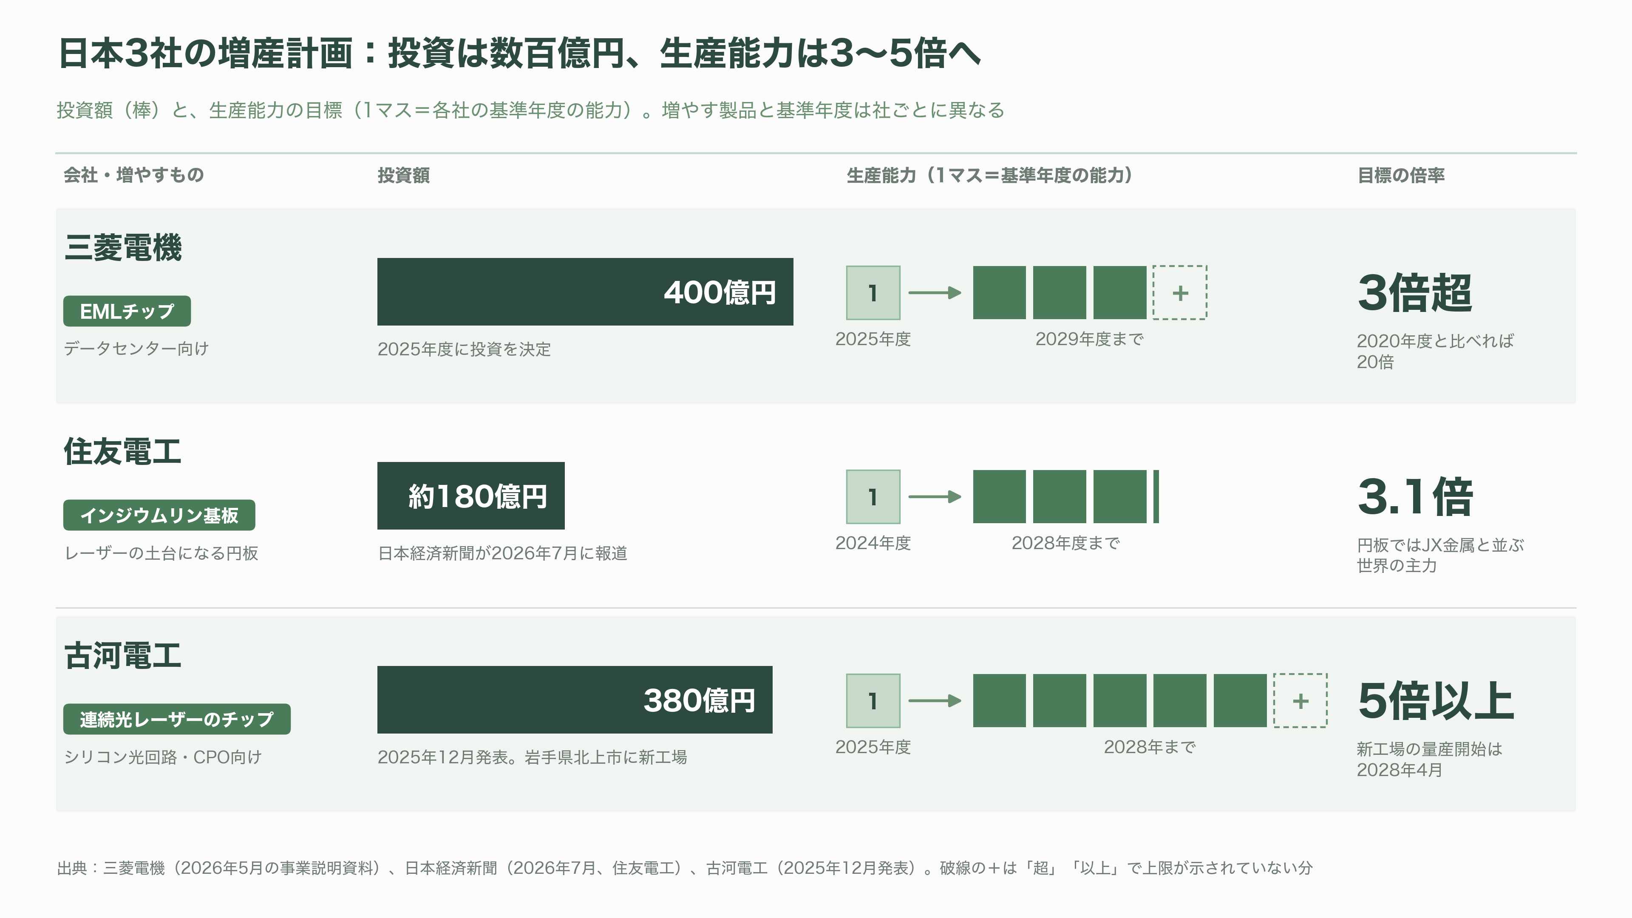
Task: Click the 出典 source footnote
Action: [685, 868]
